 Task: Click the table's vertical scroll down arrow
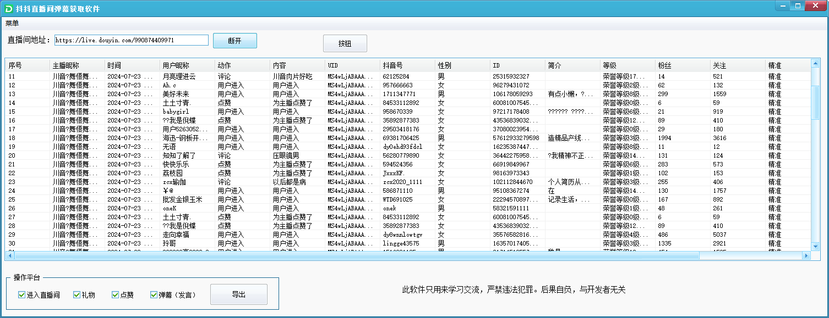tap(815, 246)
